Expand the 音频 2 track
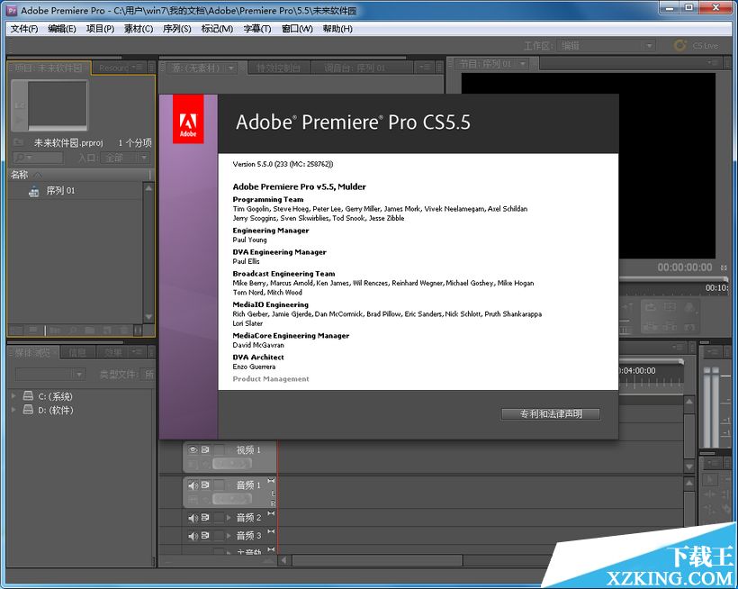738x589 pixels. point(229,518)
